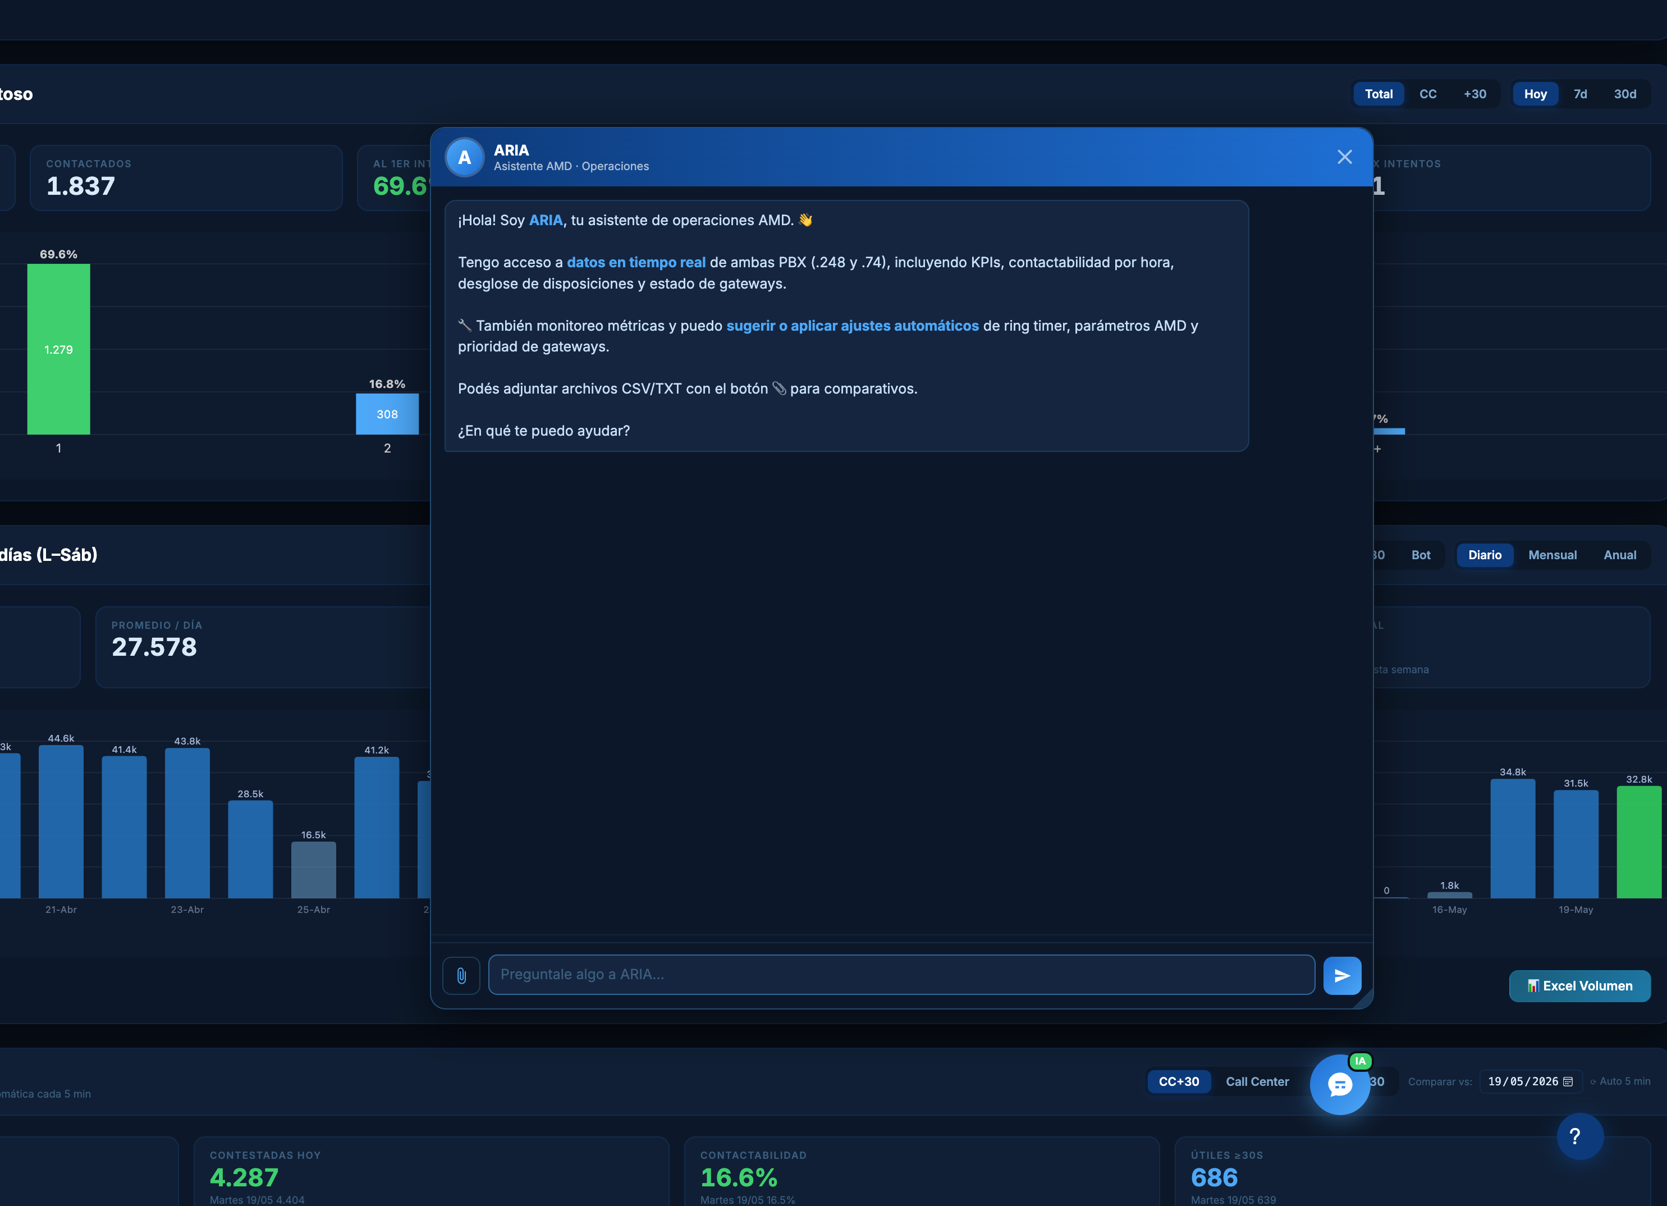This screenshot has height=1206, width=1667.
Task: Open the help question mark button
Action: point(1579,1136)
